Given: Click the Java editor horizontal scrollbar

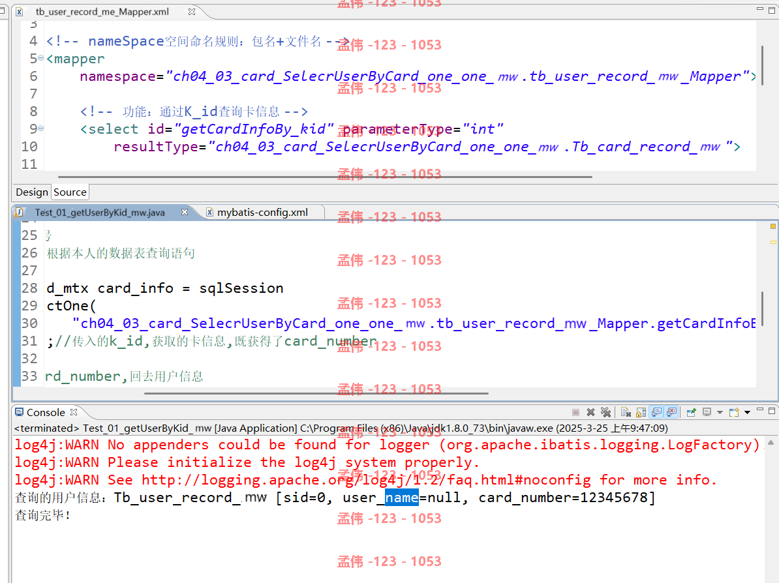Looking at the screenshot, I should coord(316,393).
